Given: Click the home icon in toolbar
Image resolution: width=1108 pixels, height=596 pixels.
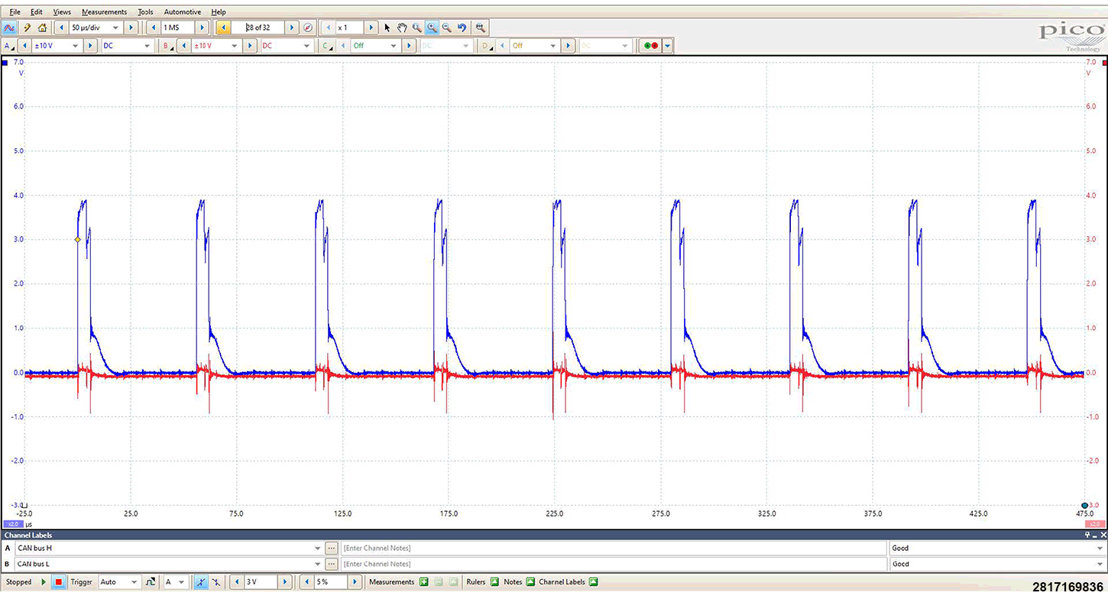Looking at the screenshot, I should point(42,28).
